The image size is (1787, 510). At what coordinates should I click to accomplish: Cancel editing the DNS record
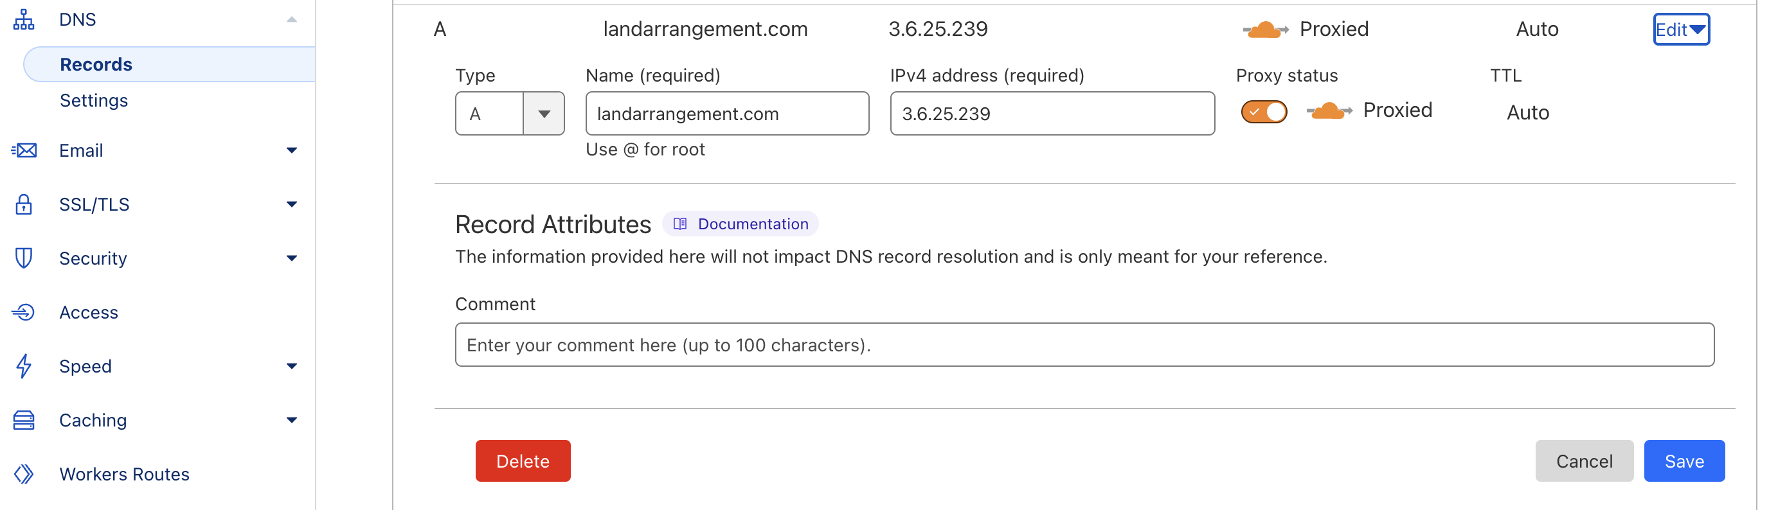point(1583,461)
